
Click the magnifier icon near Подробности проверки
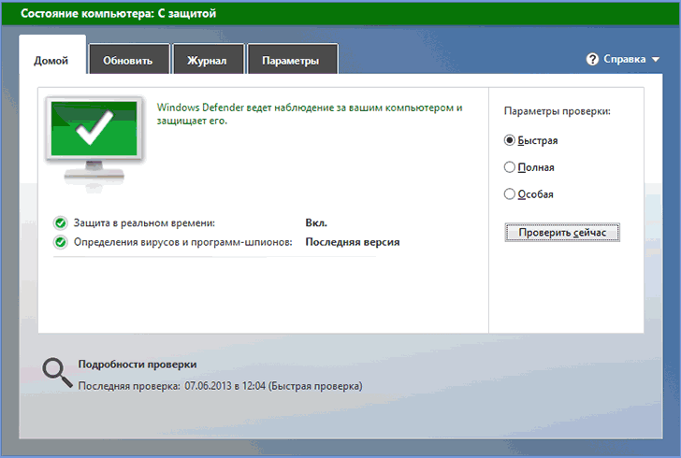(x=57, y=372)
